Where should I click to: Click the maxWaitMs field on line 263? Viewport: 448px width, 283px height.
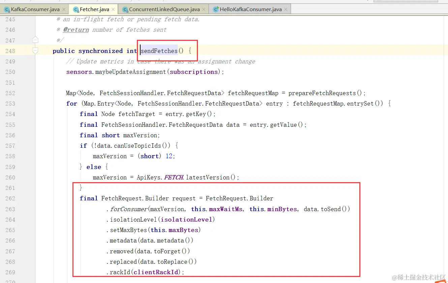coord(226,209)
